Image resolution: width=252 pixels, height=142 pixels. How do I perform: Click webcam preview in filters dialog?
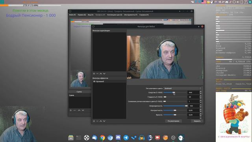coord(165,57)
